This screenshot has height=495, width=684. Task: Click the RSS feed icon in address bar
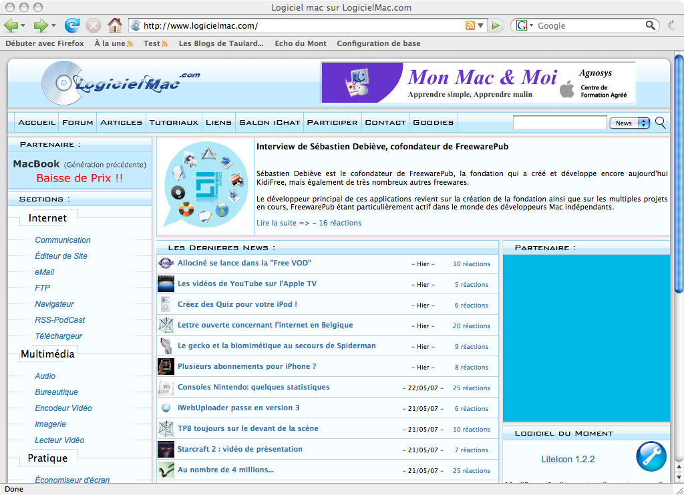coord(470,25)
